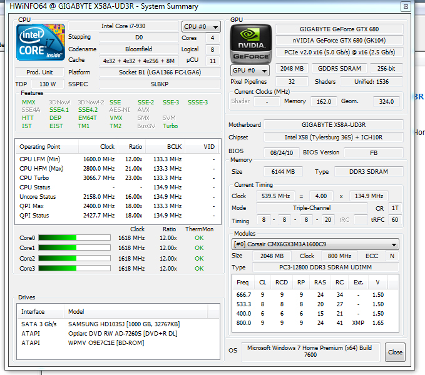Expand the Corsair CMX6GX3M3A1600C9 module dropdown
The height and width of the screenshot is (375, 425).
[x=315, y=244]
